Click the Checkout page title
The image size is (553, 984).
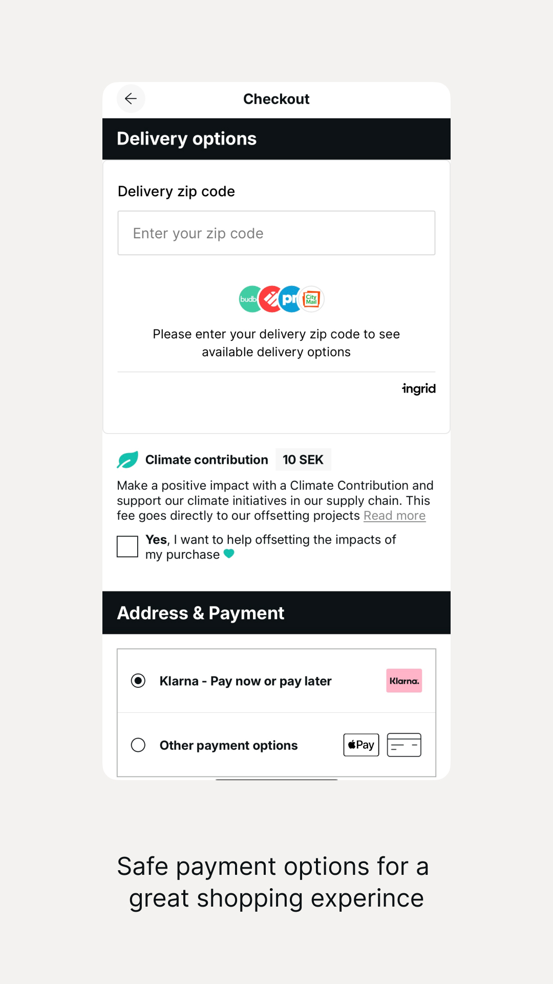(x=276, y=99)
